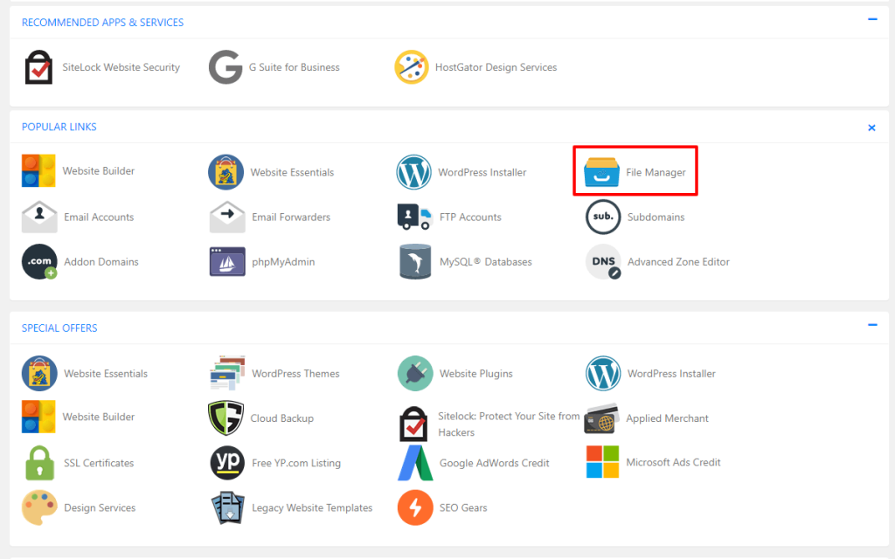The width and height of the screenshot is (895, 559).
Task: Click the Microsoft Ads Credit logo
Action: (x=602, y=462)
